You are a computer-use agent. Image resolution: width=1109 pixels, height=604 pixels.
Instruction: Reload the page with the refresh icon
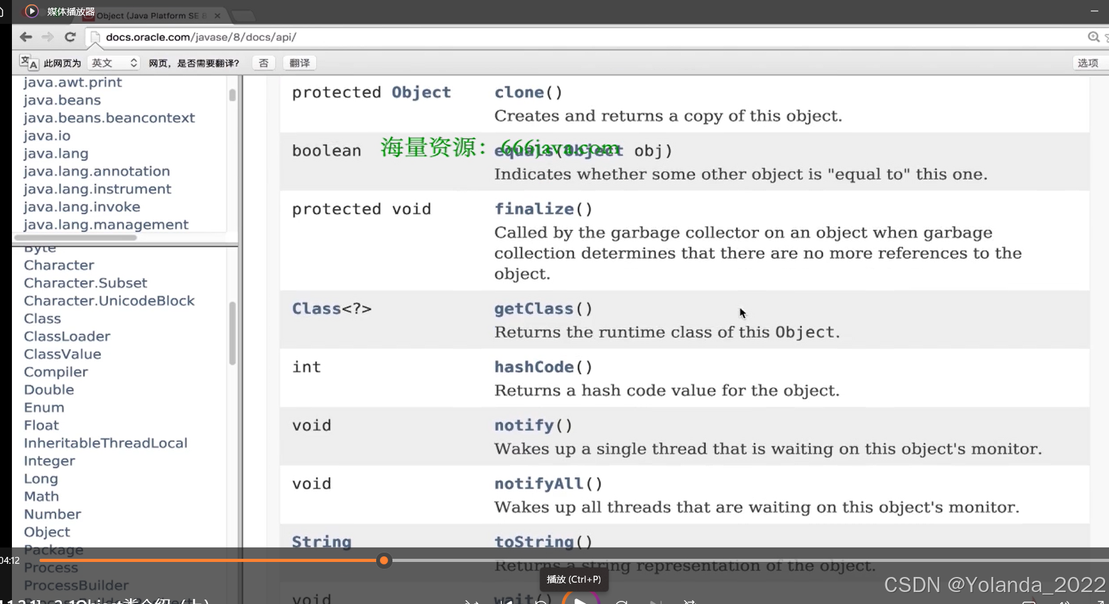(x=70, y=37)
